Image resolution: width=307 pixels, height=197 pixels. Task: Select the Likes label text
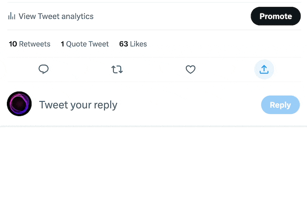coord(139,44)
